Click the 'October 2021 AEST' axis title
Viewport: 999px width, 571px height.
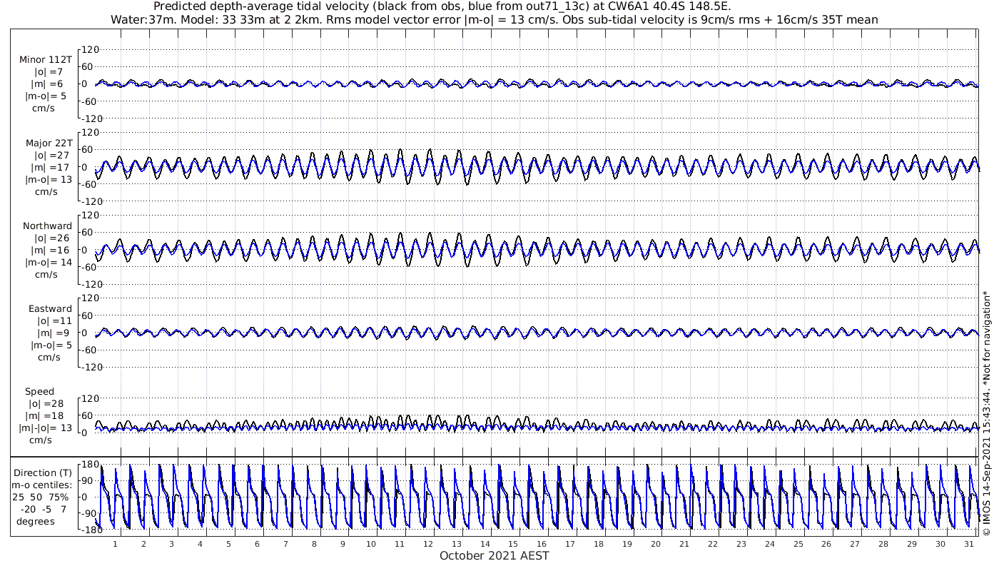[x=495, y=555]
